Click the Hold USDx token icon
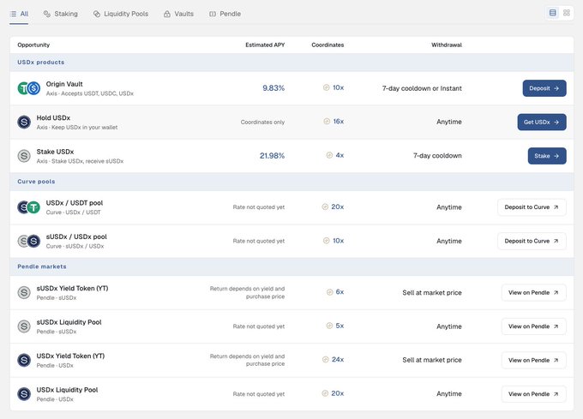Screen dimensions: 583x419 click(24, 123)
